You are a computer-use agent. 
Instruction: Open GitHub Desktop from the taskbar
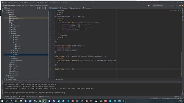[x=54, y=101]
